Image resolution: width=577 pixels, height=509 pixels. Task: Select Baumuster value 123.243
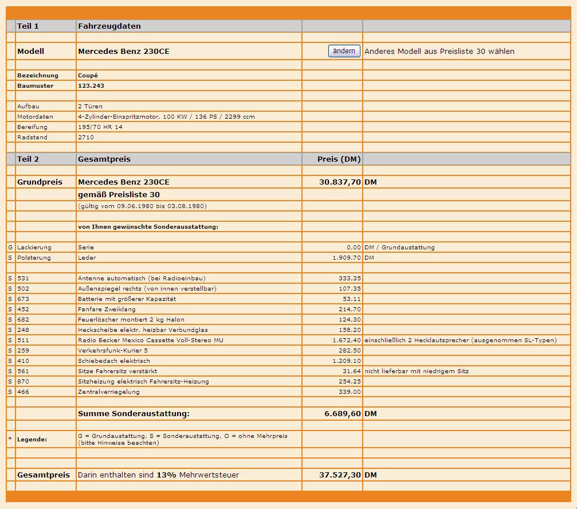pyautogui.click(x=91, y=86)
